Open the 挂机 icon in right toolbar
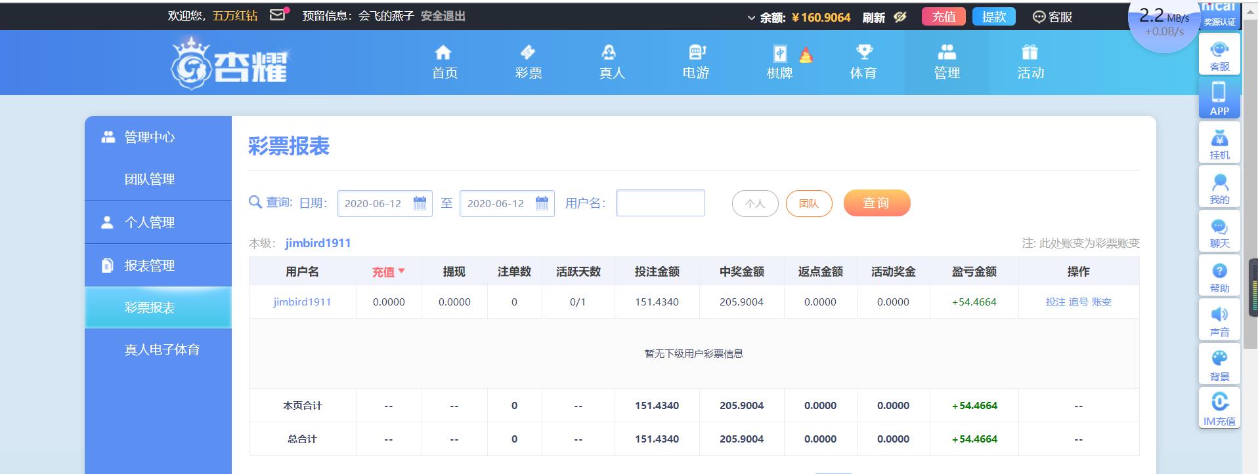The width and height of the screenshot is (1258, 474). (1219, 142)
